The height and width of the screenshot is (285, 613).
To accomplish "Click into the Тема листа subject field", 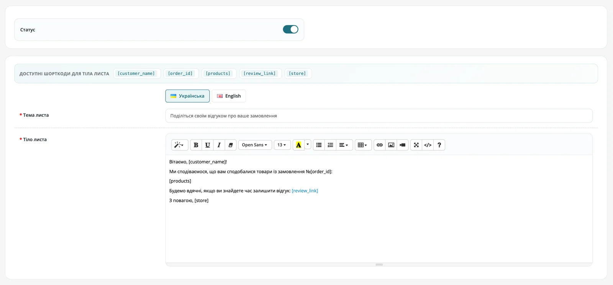I will click(x=379, y=116).
